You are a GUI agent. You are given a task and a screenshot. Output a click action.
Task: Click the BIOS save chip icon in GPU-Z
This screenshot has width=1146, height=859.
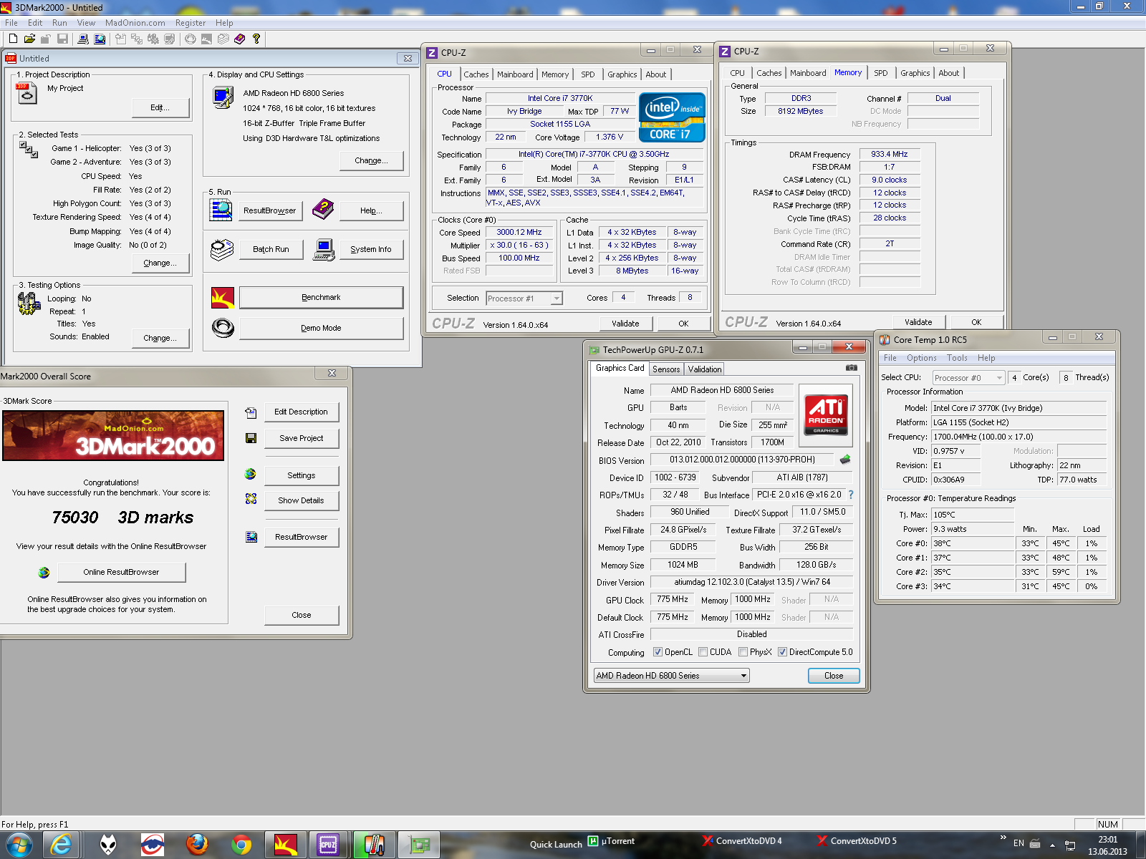tap(845, 460)
